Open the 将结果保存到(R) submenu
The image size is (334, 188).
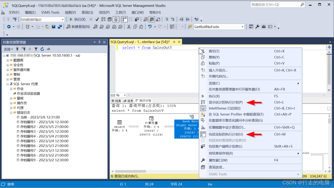(x=250, y=153)
